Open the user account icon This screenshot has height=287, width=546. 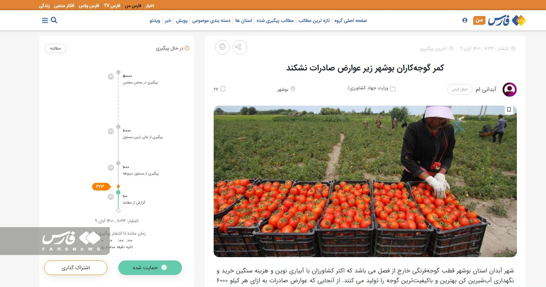(465, 20)
